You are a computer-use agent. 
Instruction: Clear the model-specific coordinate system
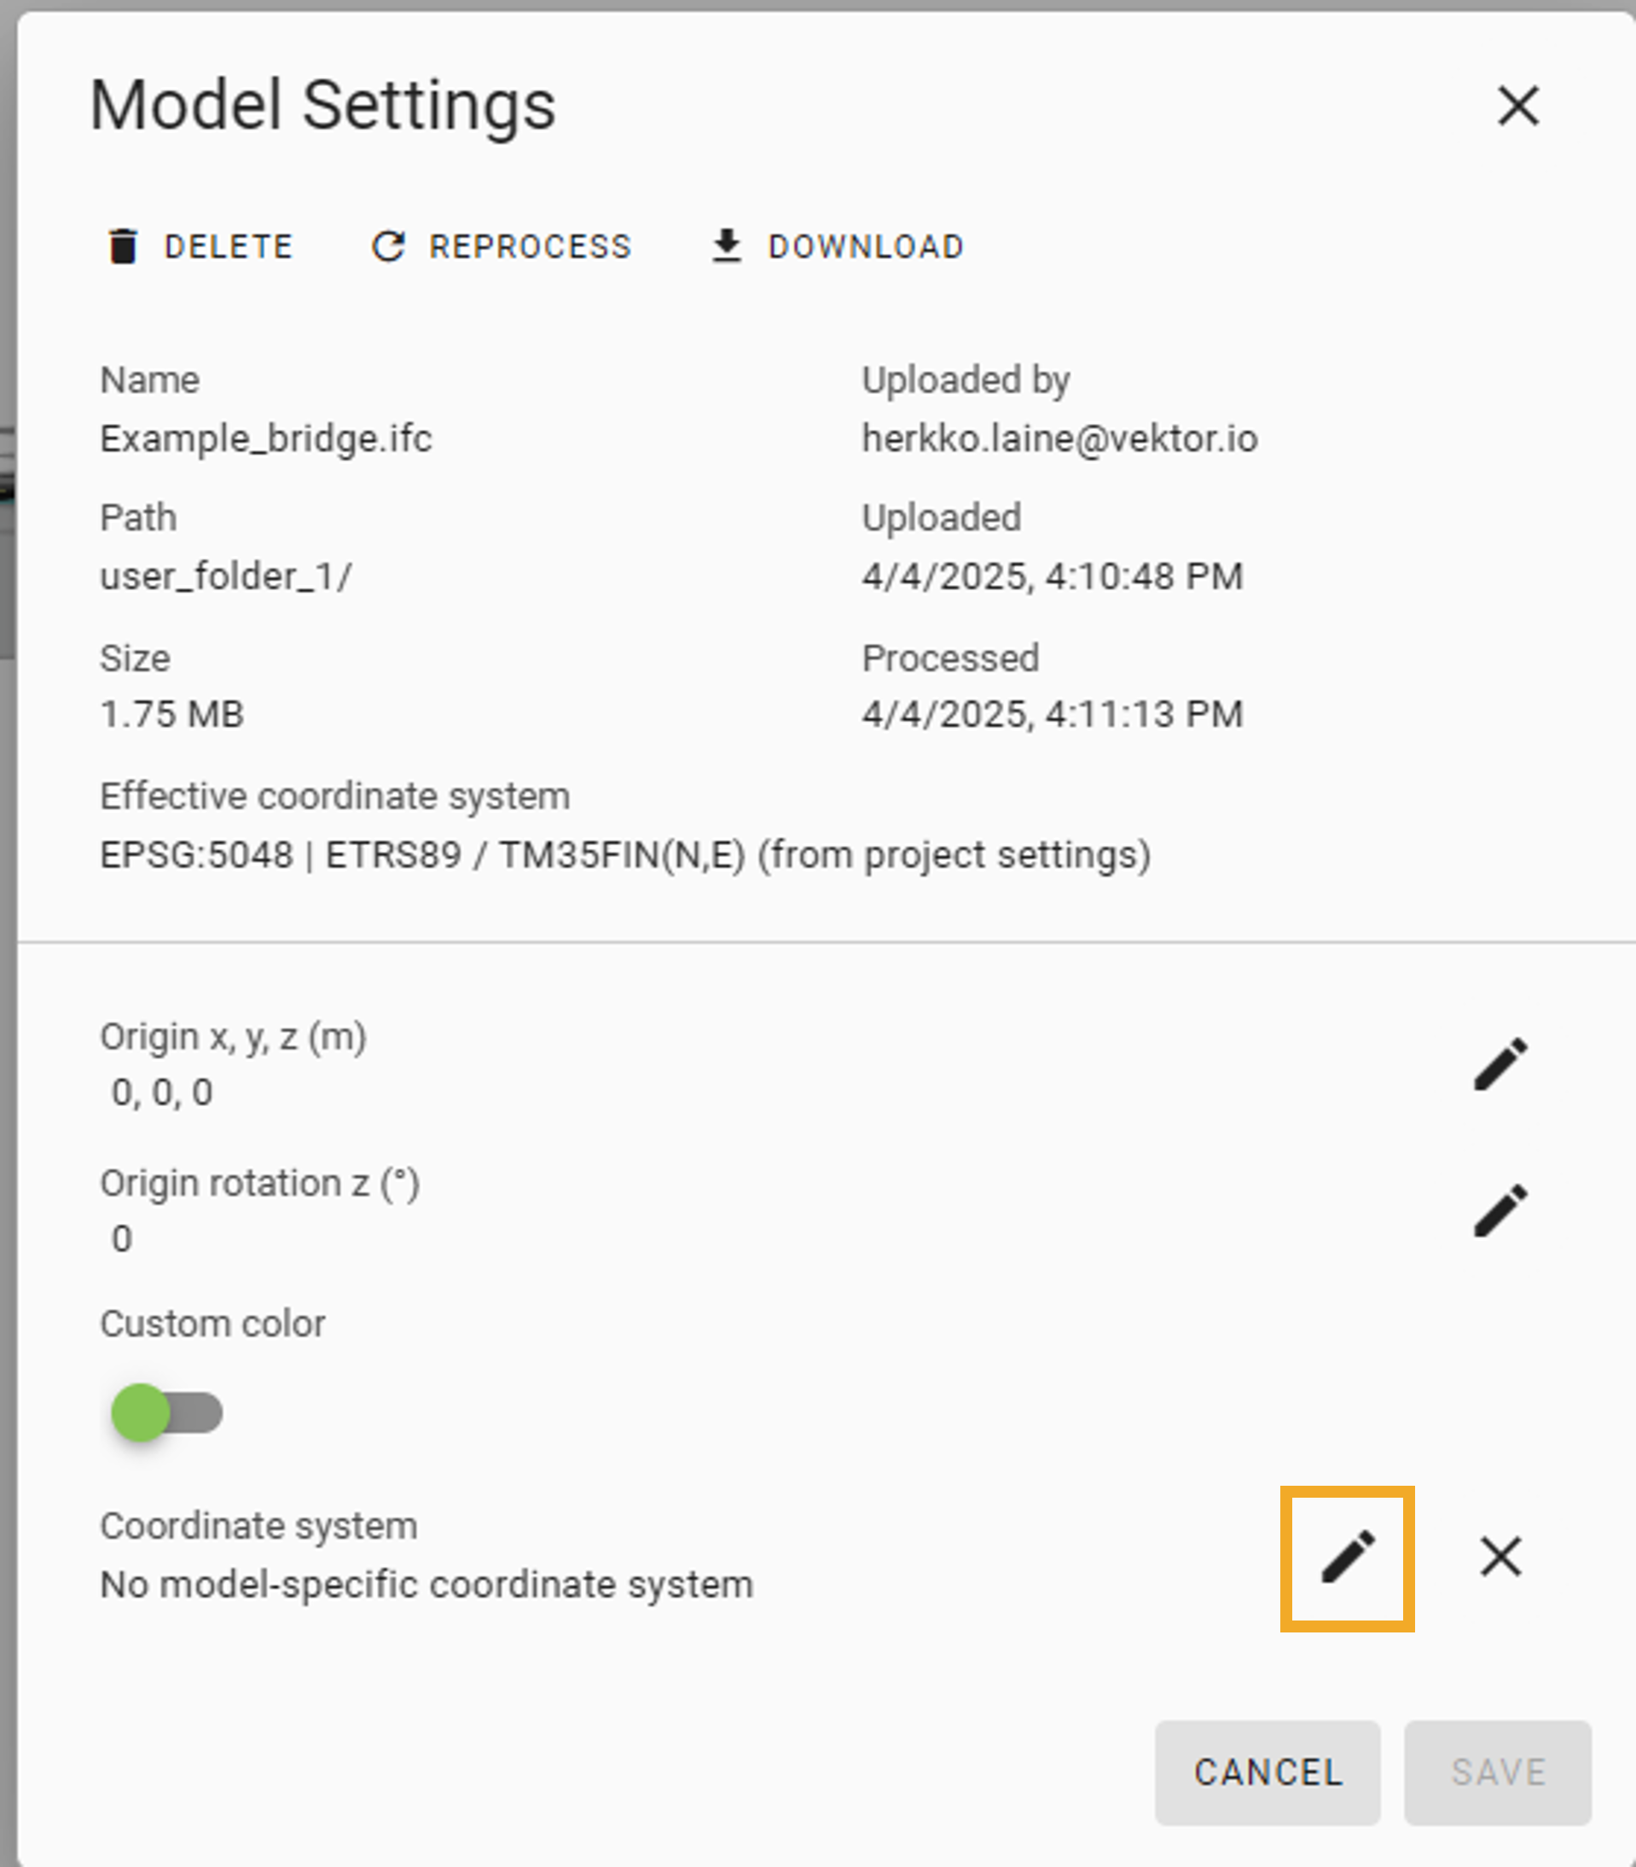(x=1500, y=1557)
